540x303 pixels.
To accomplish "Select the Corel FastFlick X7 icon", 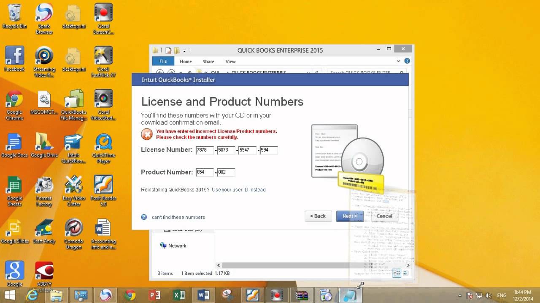I will coord(103,62).
